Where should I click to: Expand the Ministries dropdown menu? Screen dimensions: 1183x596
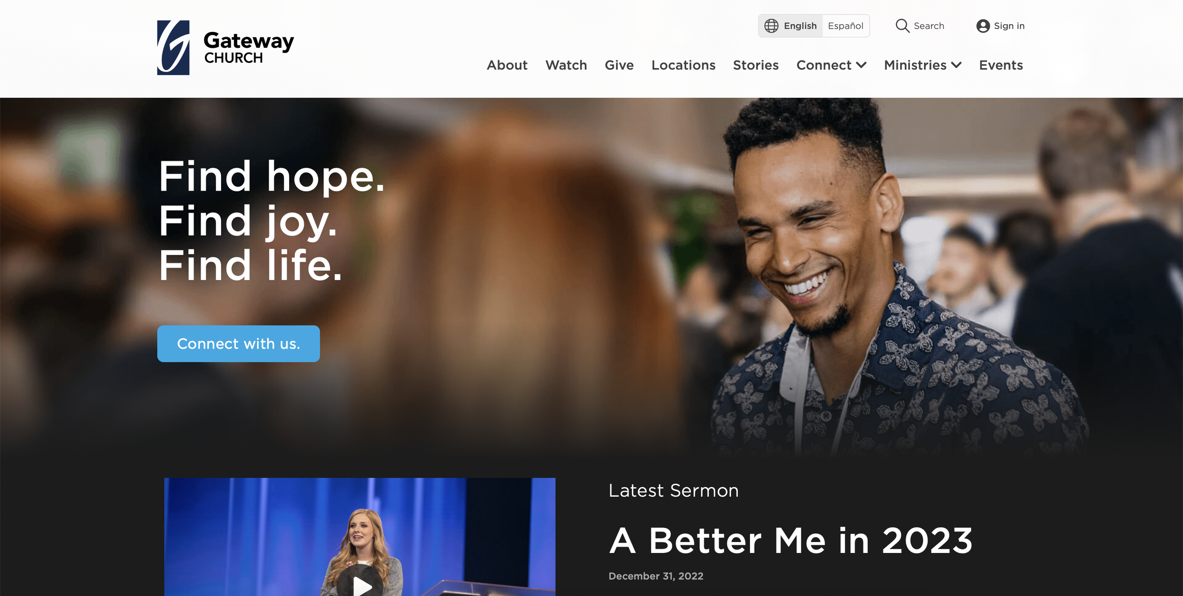tap(923, 65)
